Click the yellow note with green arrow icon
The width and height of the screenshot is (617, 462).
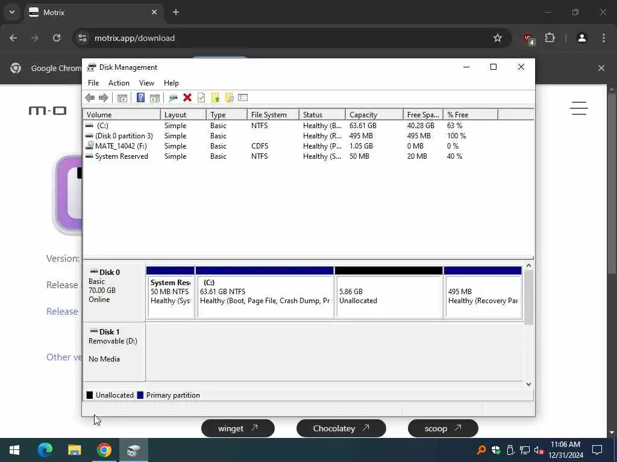pyautogui.click(x=215, y=98)
